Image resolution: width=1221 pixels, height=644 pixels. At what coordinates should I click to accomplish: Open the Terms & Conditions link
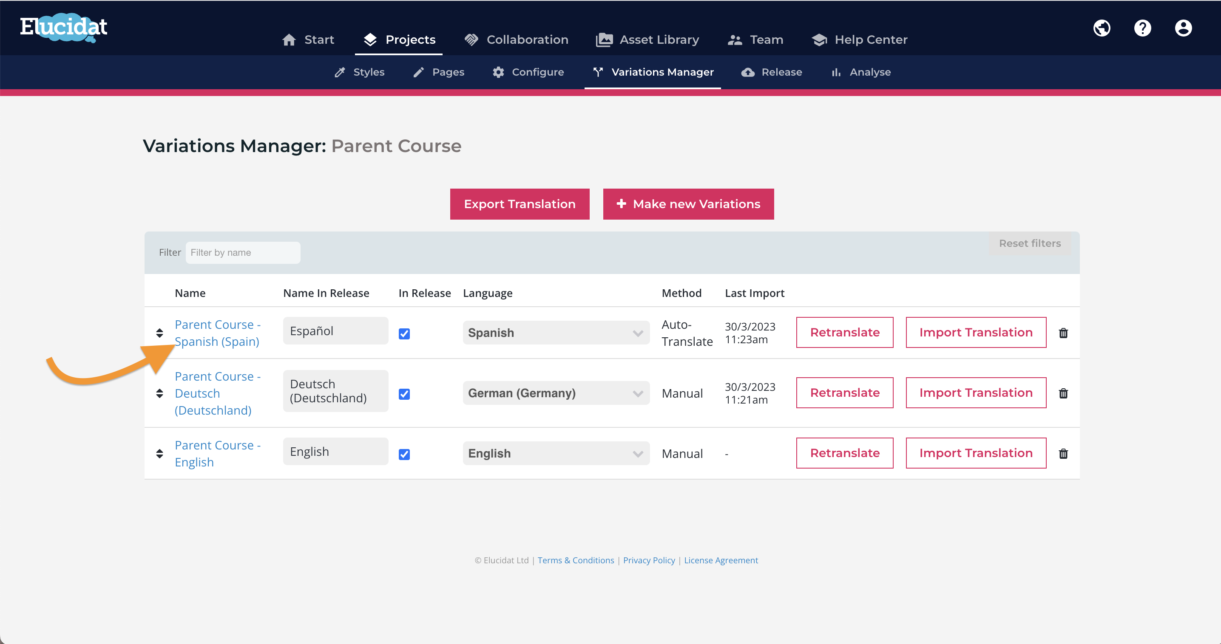(x=575, y=560)
